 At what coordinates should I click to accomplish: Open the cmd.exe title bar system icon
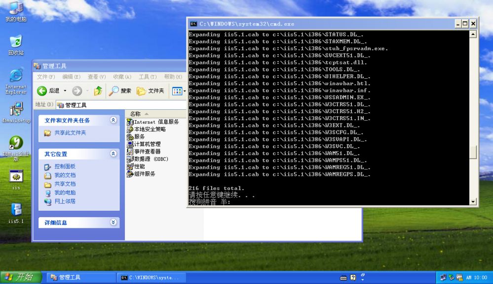193,24
